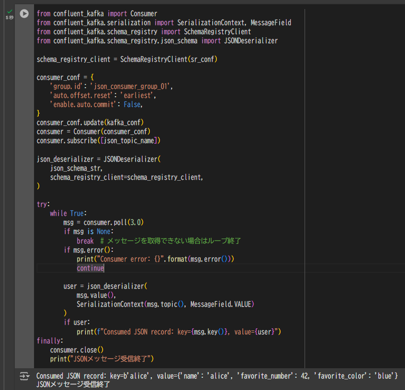Screen dimensions: 405x390
Task: Click 'if msg is None:' line
Action: (x=89, y=232)
